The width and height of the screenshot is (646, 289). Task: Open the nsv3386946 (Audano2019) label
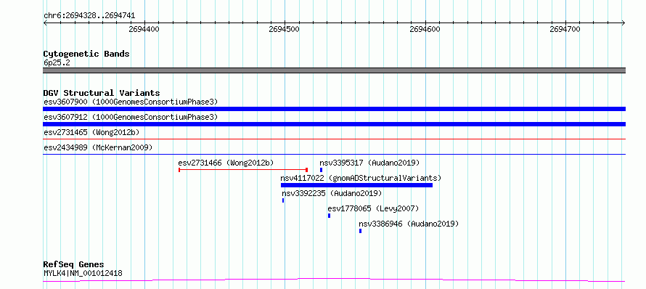[409, 224]
